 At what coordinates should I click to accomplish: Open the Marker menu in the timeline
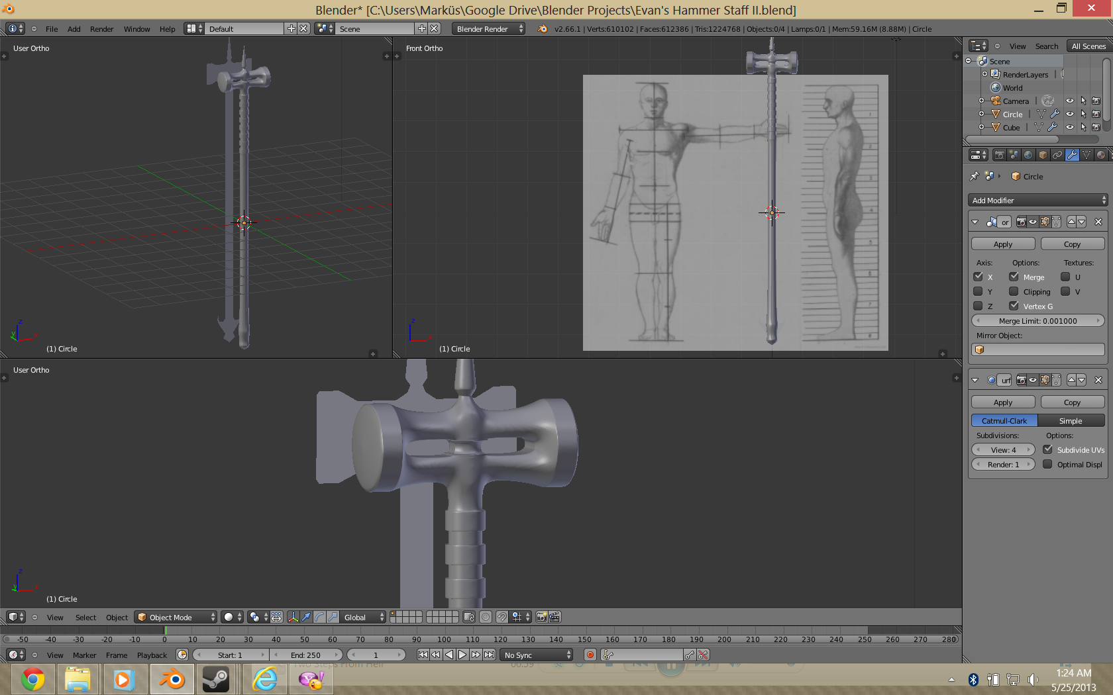[84, 655]
